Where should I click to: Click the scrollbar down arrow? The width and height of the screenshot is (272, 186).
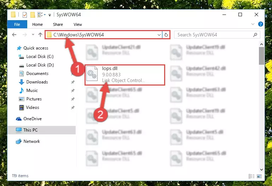click(x=261, y=169)
